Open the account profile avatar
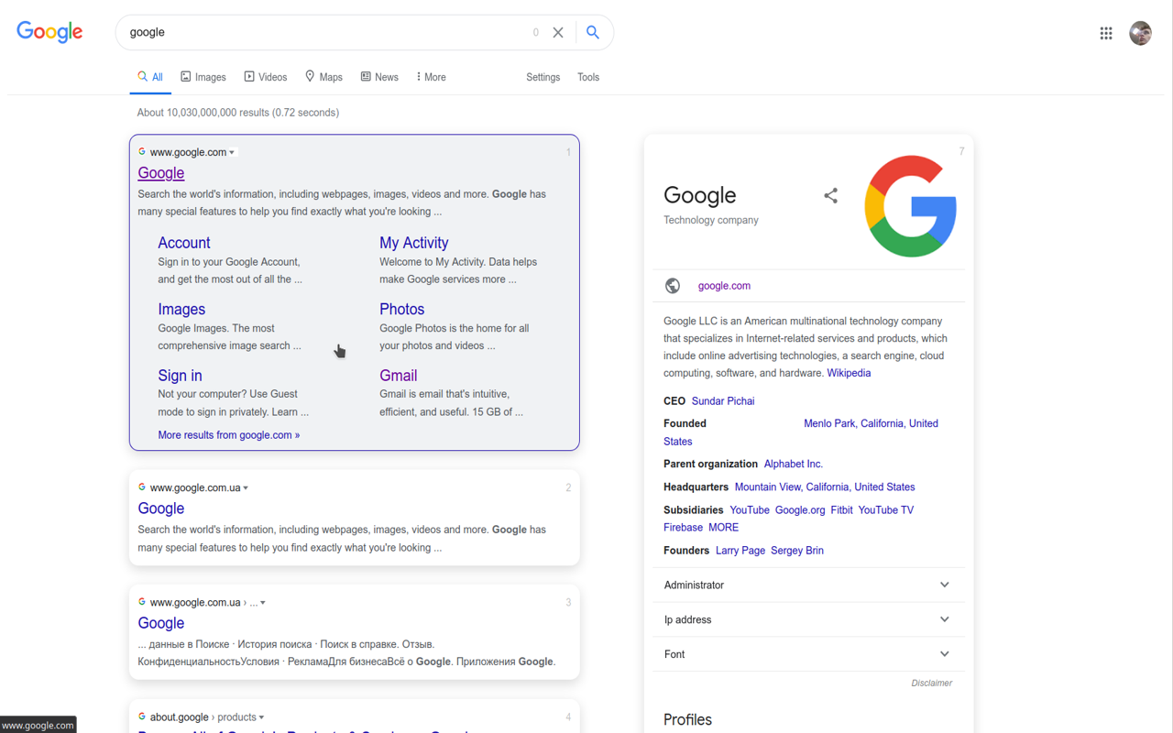The height and width of the screenshot is (733, 1173). coord(1140,33)
